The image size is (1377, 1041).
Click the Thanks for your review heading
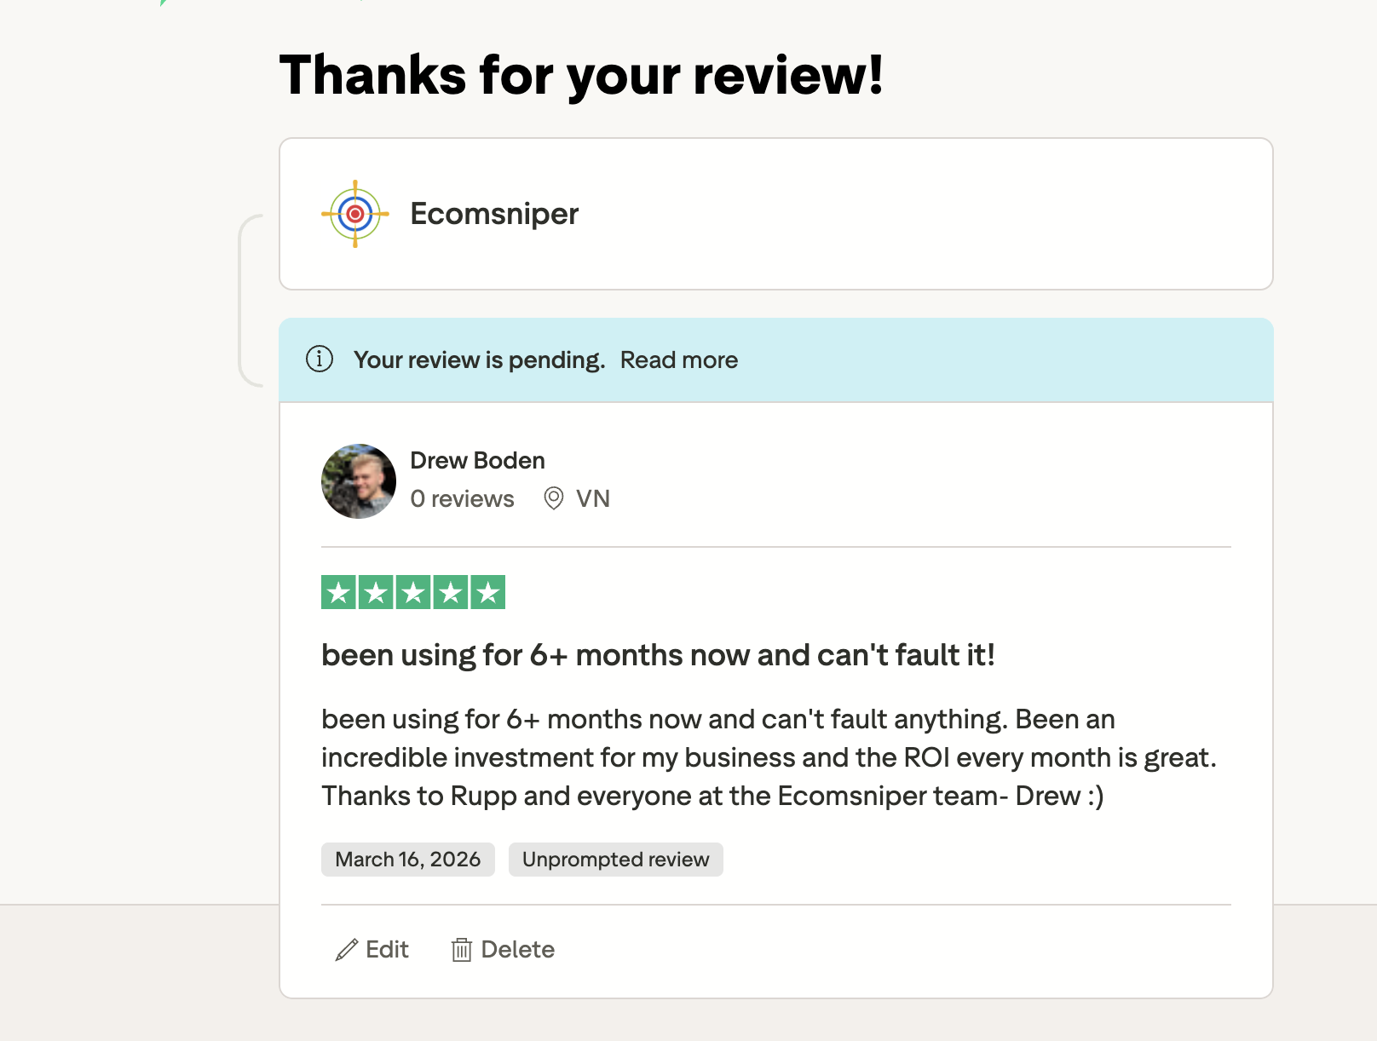(581, 75)
